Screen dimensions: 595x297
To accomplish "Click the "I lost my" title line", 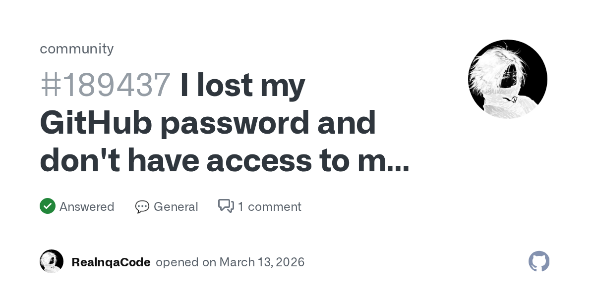I will [x=242, y=85].
